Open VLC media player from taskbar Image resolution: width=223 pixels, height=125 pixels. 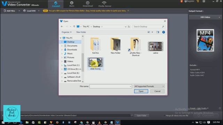click(99, 123)
